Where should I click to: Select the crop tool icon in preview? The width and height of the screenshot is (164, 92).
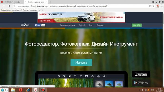pos(59,76)
